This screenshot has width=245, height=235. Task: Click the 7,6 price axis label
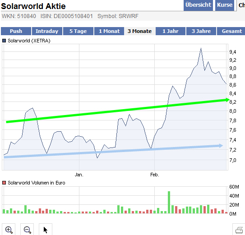pyautogui.click(x=233, y=130)
